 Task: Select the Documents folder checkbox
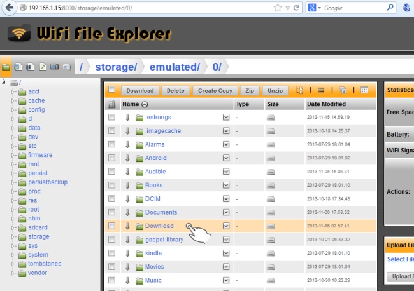pos(112,212)
